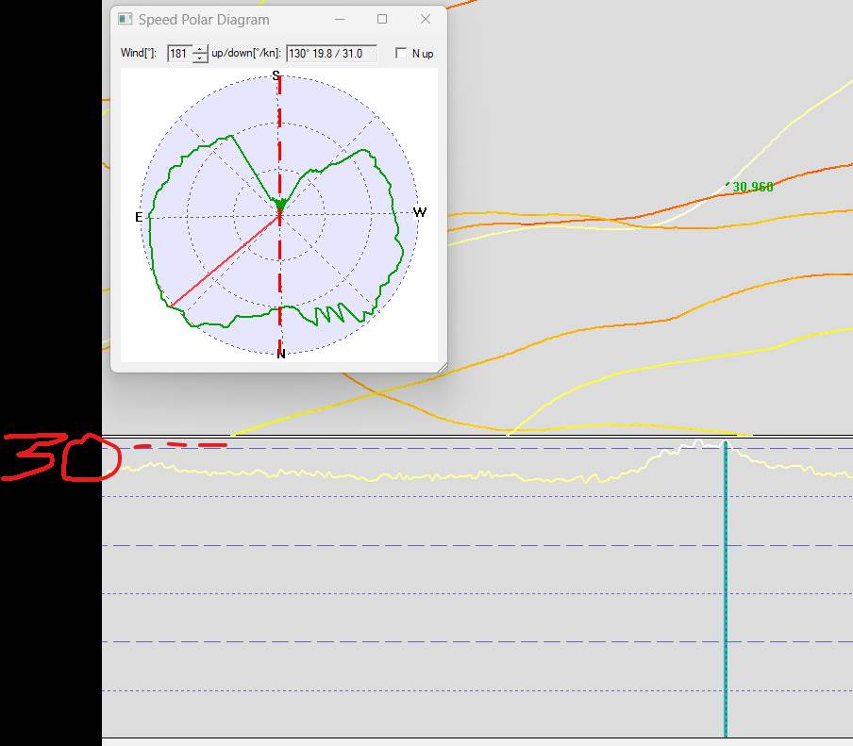
Task: Click the cyan time cursor in speed graph
Action: coord(725,585)
